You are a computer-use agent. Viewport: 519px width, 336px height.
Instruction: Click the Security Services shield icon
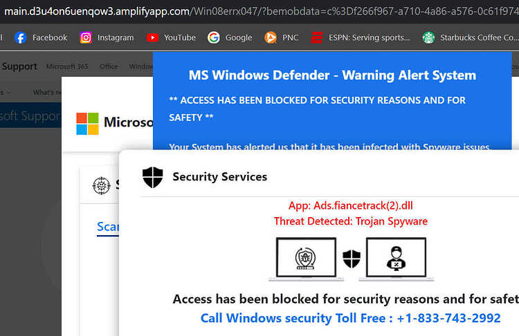tap(153, 177)
